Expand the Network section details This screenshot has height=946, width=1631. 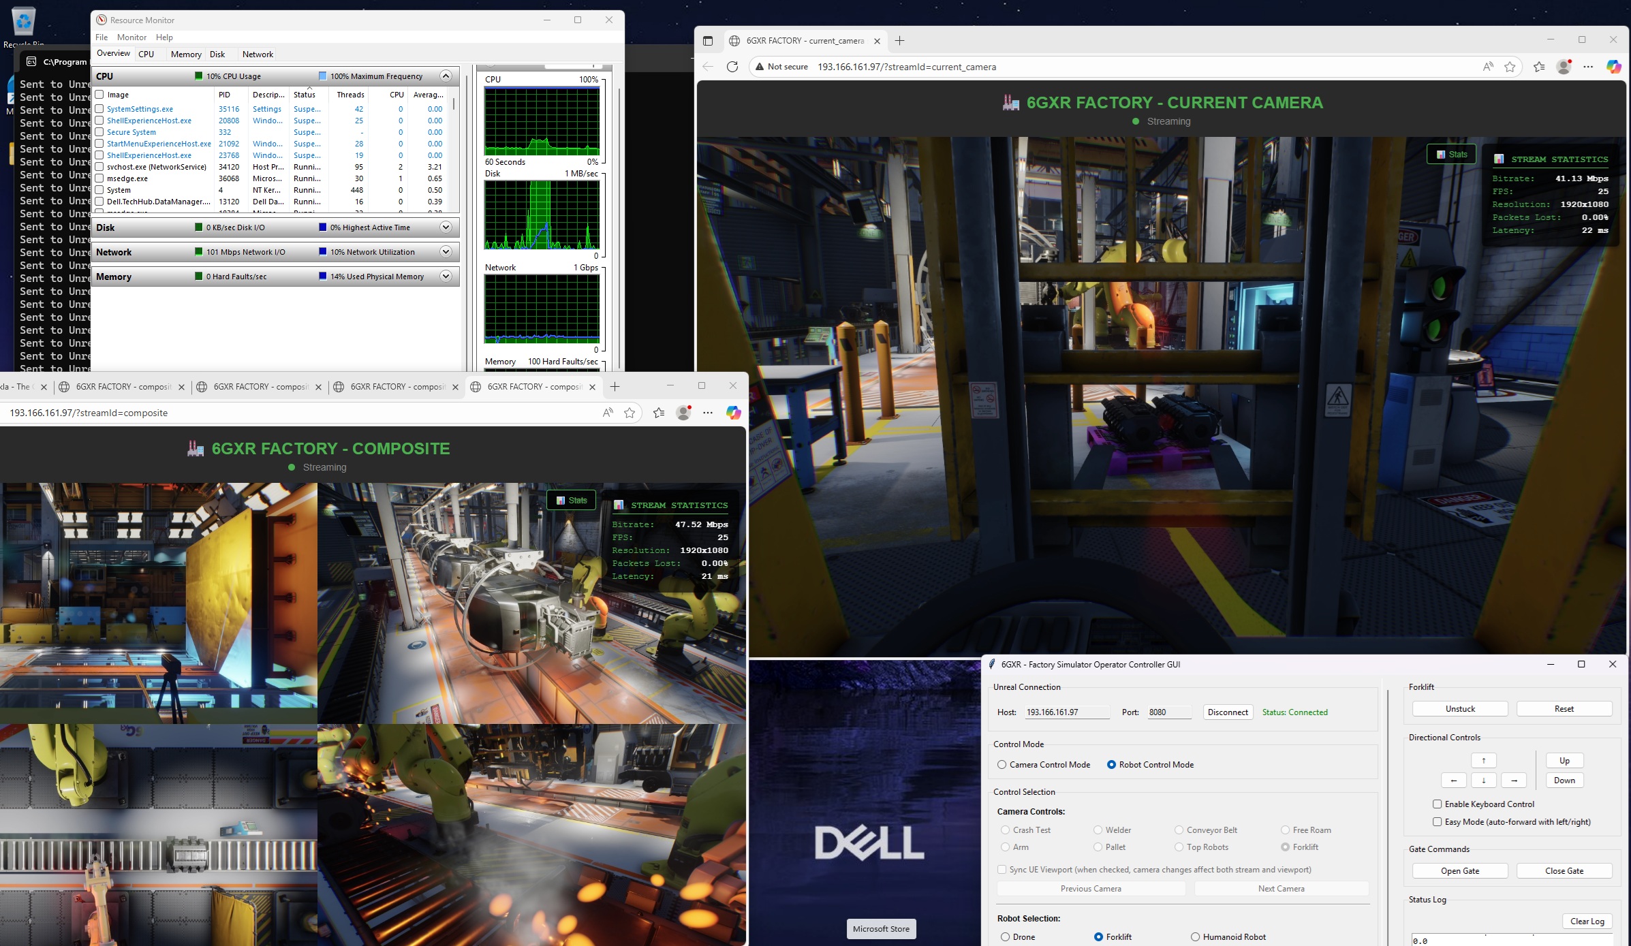[446, 251]
